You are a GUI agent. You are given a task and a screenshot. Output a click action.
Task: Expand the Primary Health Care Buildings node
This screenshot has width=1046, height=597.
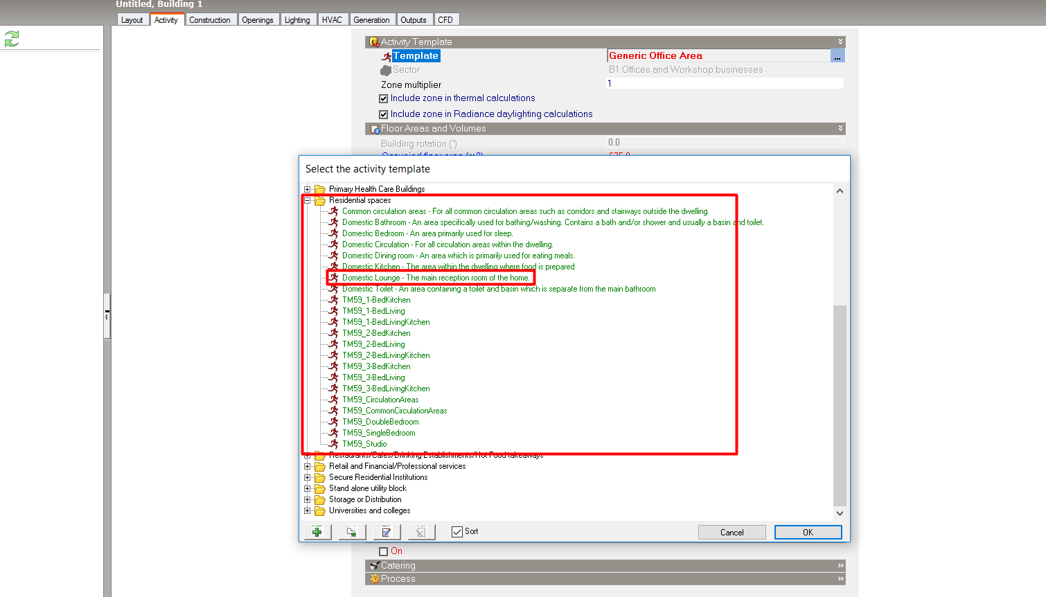[x=308, y=189]
